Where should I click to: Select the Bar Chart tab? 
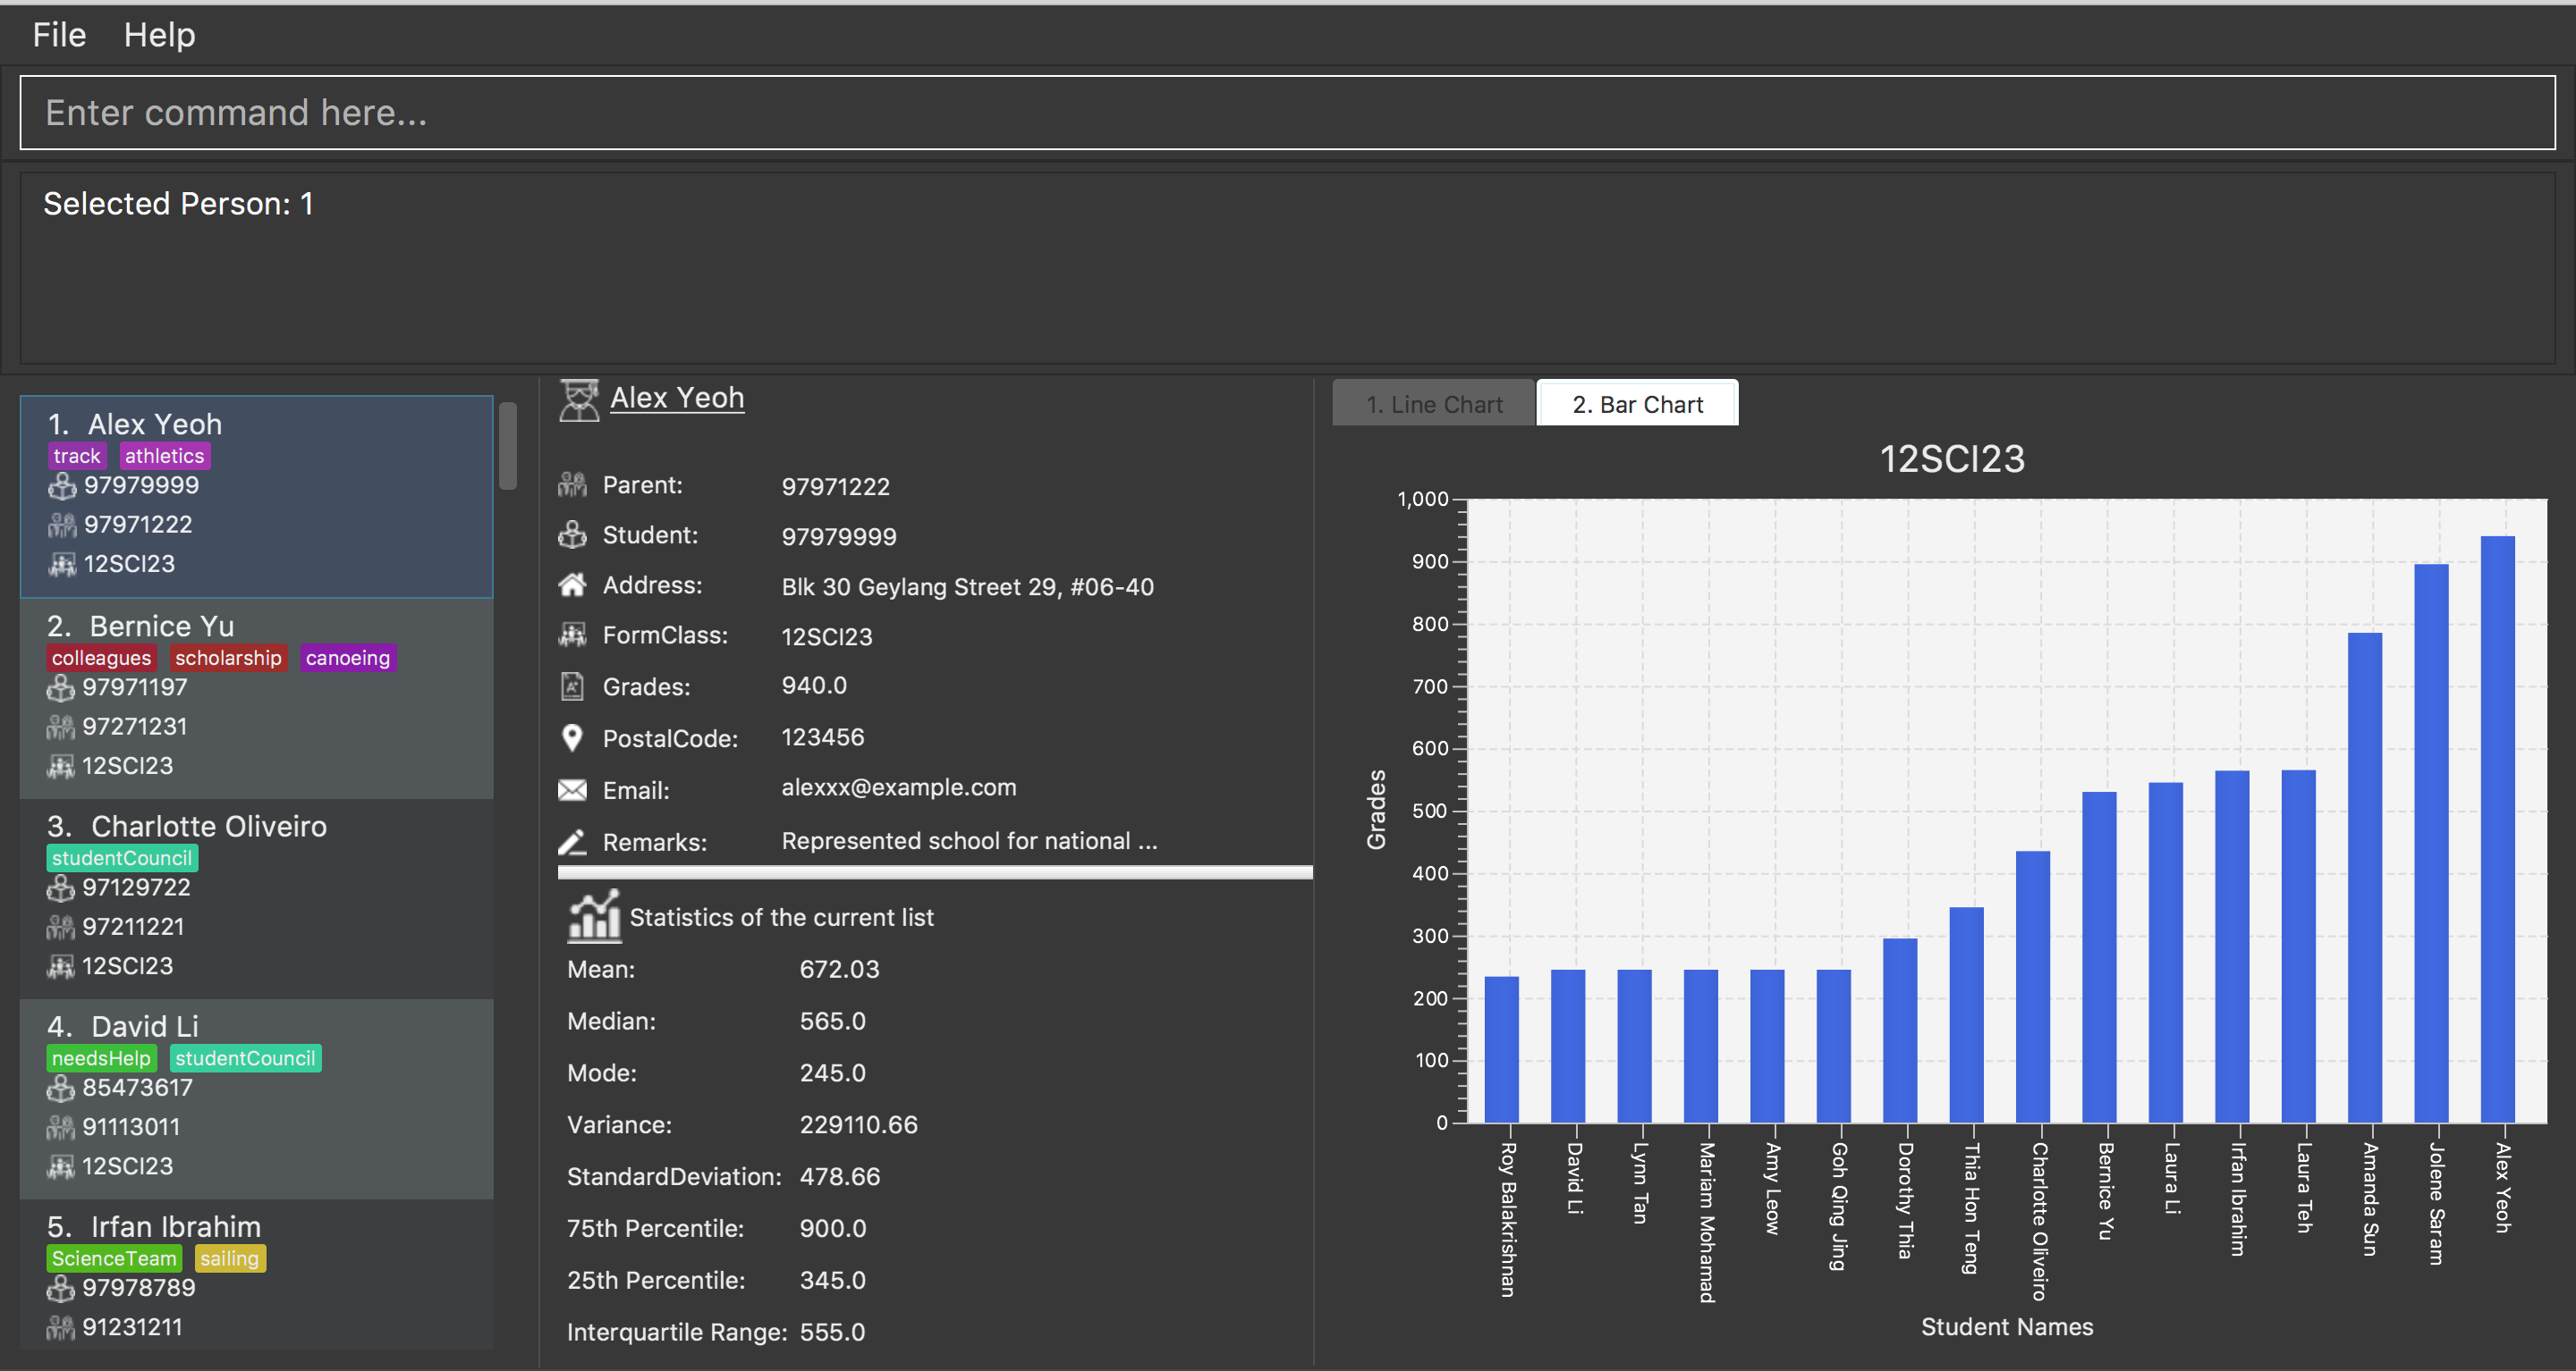(1637, 404)
